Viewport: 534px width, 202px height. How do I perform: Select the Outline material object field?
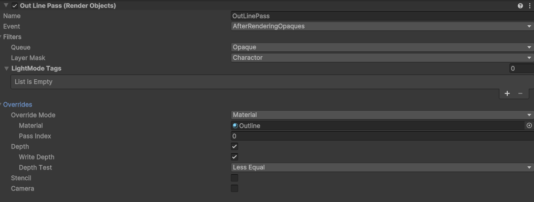coord(378,126)
